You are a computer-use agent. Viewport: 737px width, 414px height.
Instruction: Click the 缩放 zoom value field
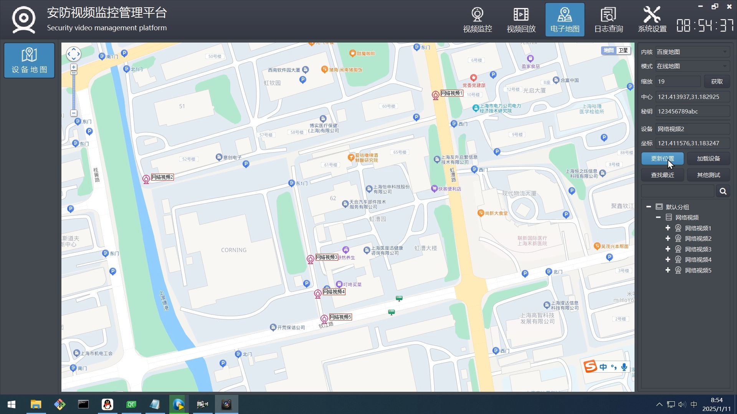pyautogui.click(x=678, y=81)
